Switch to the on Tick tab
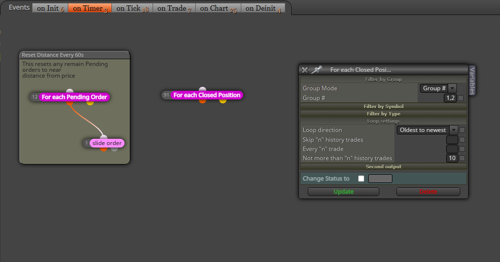 pos(132,8)
